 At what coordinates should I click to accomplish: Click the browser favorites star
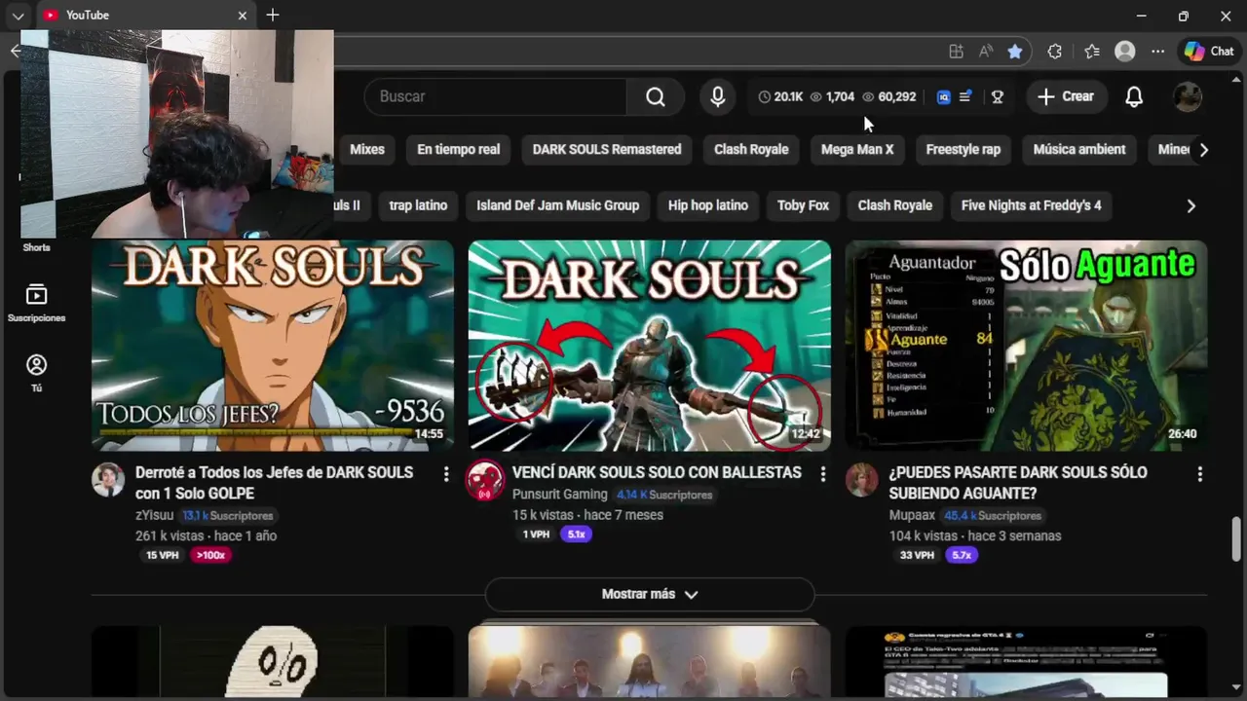(x=1015, y=52)
